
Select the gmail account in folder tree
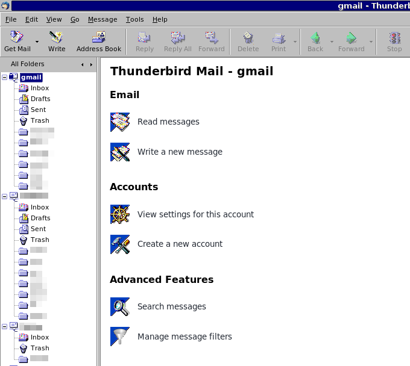click(x=31, y=77)
